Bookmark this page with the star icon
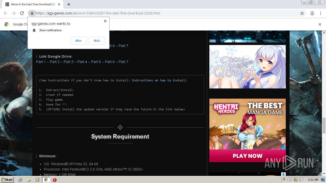 pos(302,13)
